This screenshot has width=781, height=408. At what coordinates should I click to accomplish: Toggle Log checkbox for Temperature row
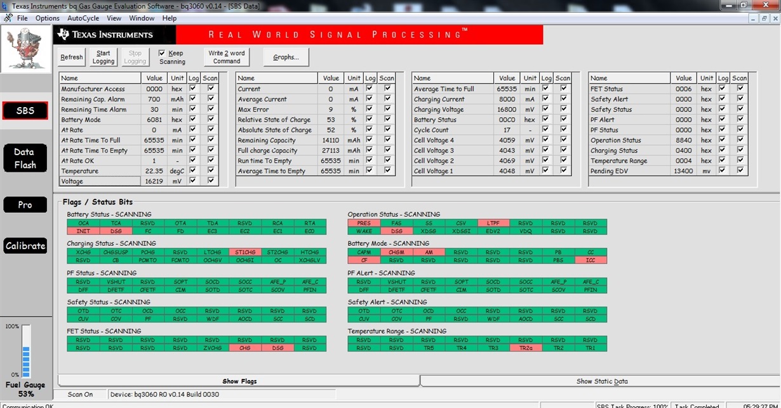pyautogui.click(x=194, y=170)
